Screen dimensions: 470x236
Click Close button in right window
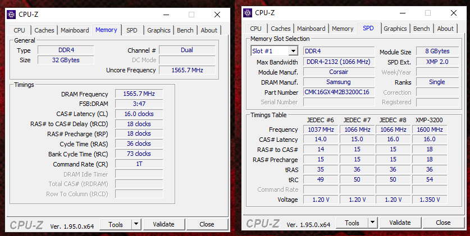(x=443, y=223)
